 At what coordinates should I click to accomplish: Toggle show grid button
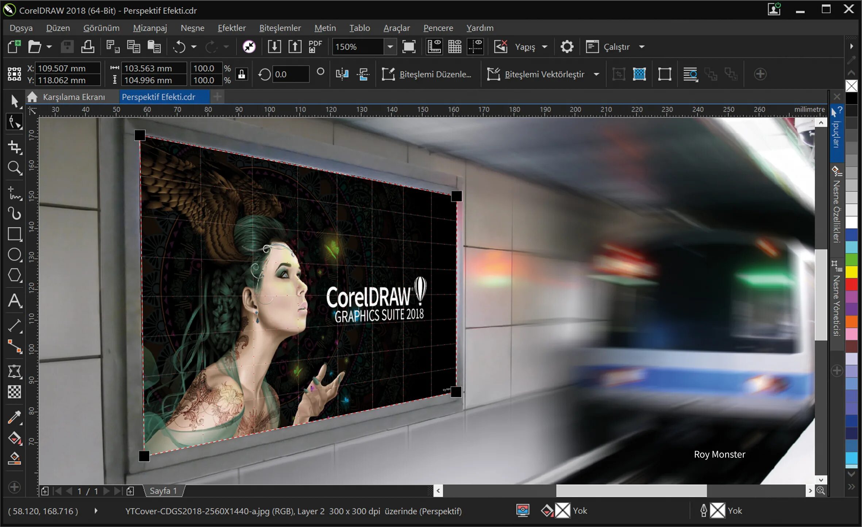[x=455, y=47]
